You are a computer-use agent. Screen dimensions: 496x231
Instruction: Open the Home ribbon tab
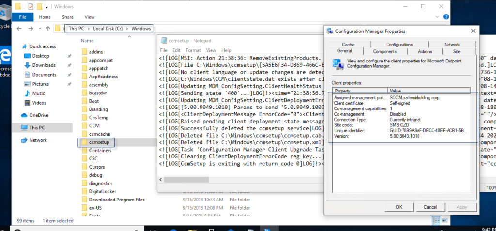45,17
